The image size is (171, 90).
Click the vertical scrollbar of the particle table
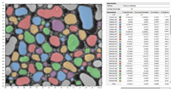[x=171, y=49]
